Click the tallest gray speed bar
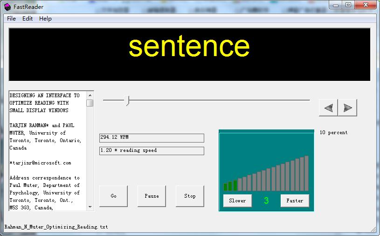380x236 pixels. coord(306,173)
